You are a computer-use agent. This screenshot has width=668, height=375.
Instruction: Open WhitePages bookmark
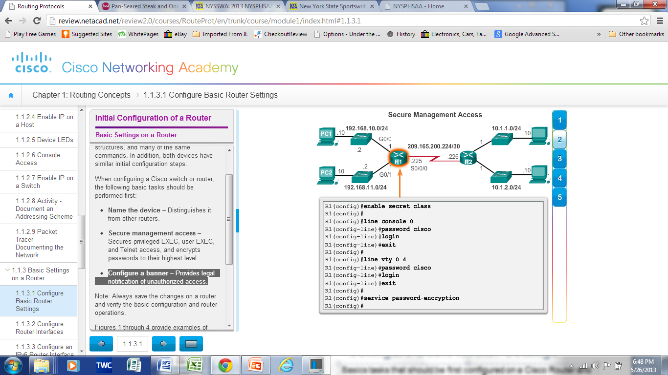click(138, 34)
